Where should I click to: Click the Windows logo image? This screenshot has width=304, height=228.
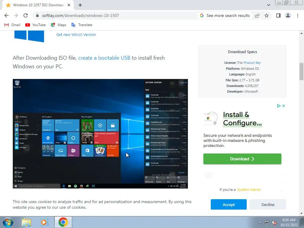pyautogui.click(x=29, y=36)
